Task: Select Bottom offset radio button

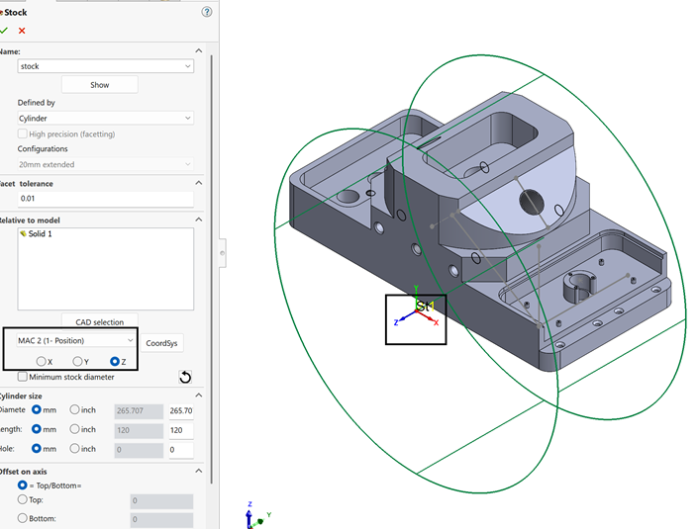Action: click(x=22, y=518)
